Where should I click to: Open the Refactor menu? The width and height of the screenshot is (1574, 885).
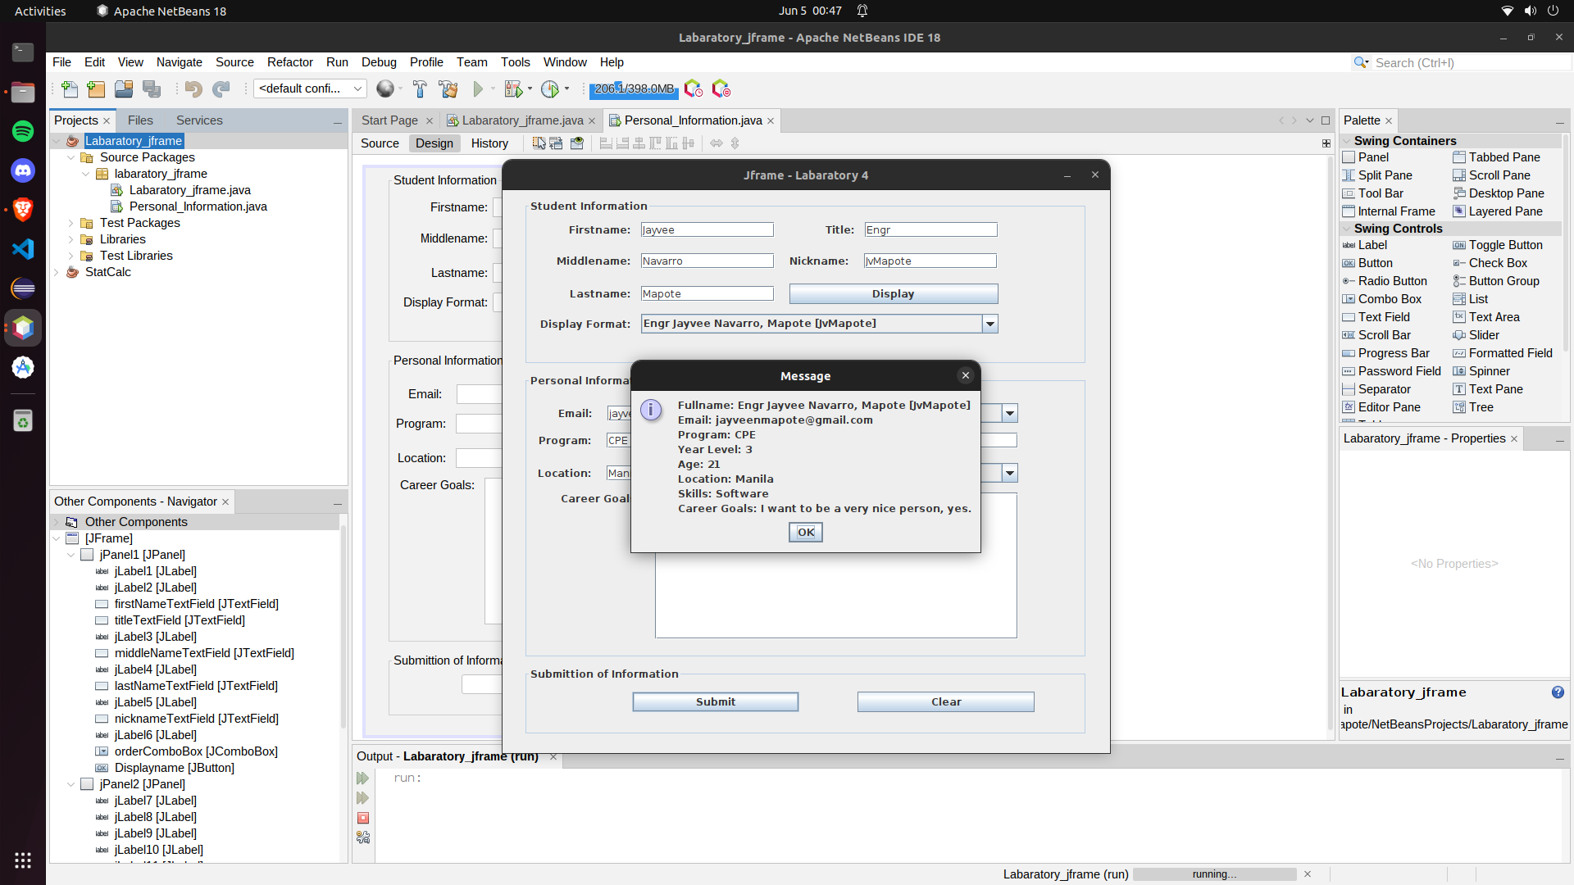[x=289, y=62]
